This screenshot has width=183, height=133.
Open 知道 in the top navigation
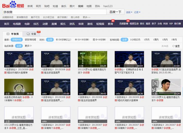[55, 6]
